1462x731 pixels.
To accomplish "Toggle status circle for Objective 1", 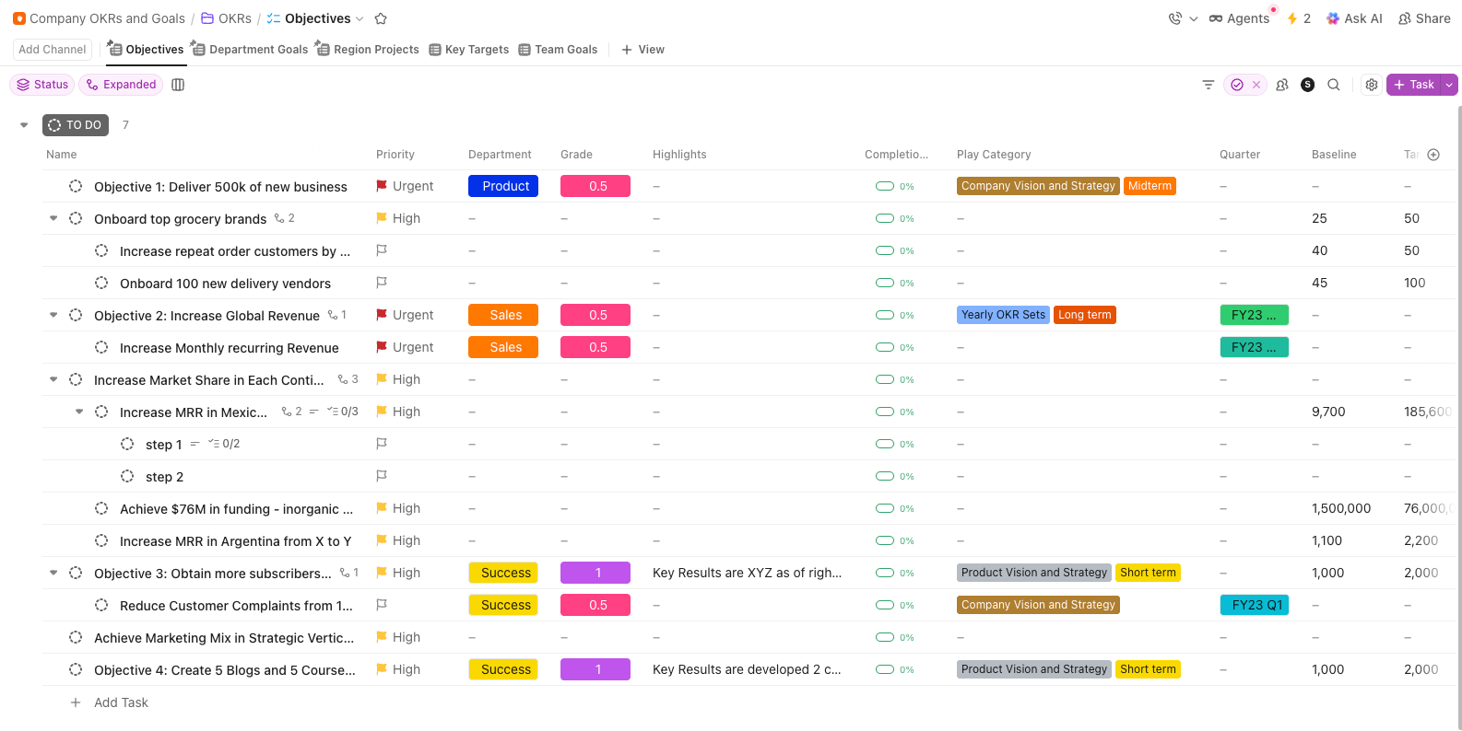I will (76, 186).
